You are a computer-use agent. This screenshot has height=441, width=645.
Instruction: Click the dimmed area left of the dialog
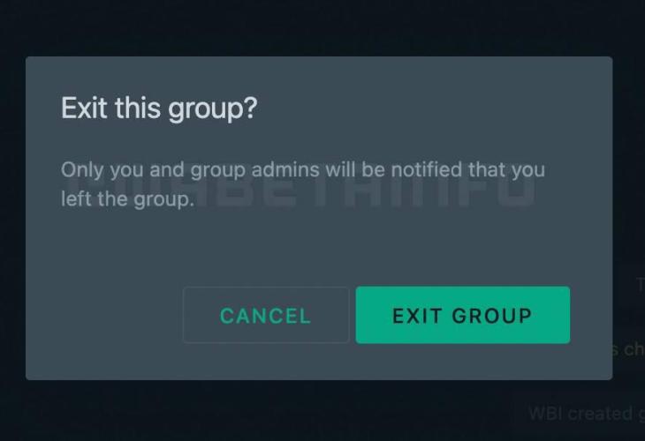(x=12, y=218)
